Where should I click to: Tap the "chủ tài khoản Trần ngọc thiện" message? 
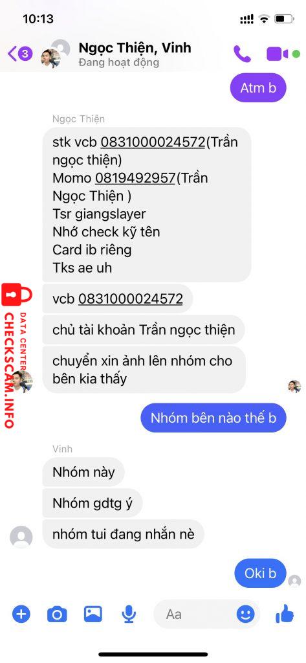(x=144, y=330)
